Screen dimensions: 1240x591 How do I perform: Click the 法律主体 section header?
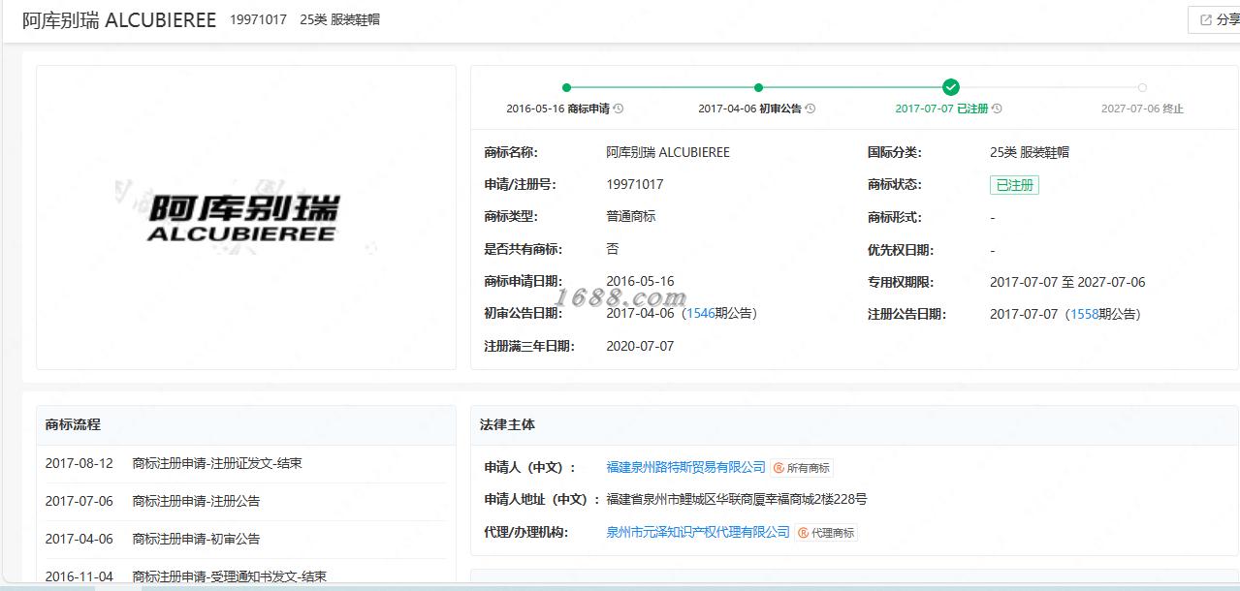pyautogui.click(x=507, y=424)
